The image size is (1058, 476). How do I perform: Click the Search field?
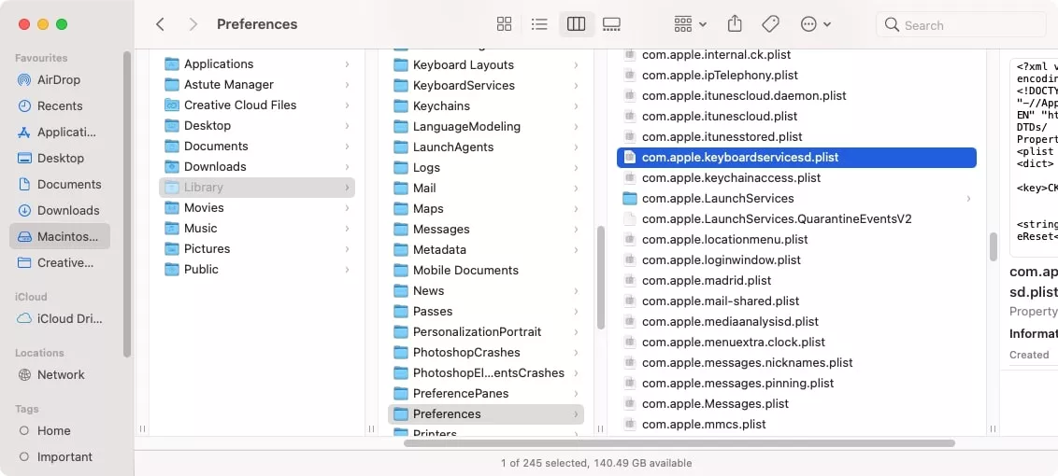967,25
